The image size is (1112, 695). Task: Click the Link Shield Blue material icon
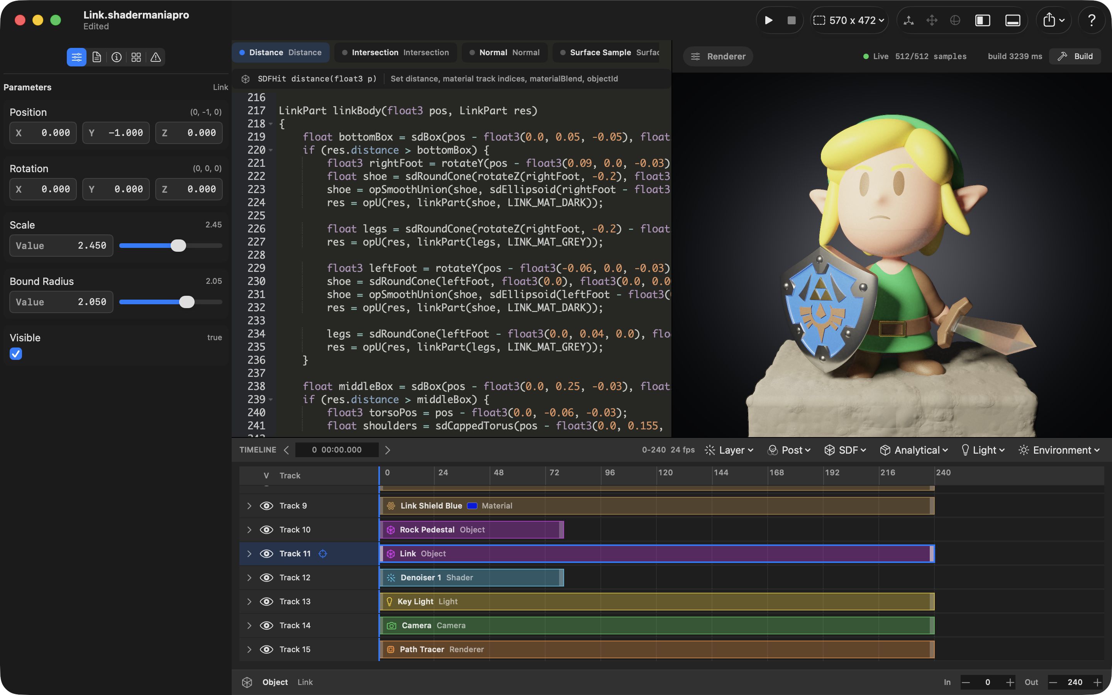391,506
